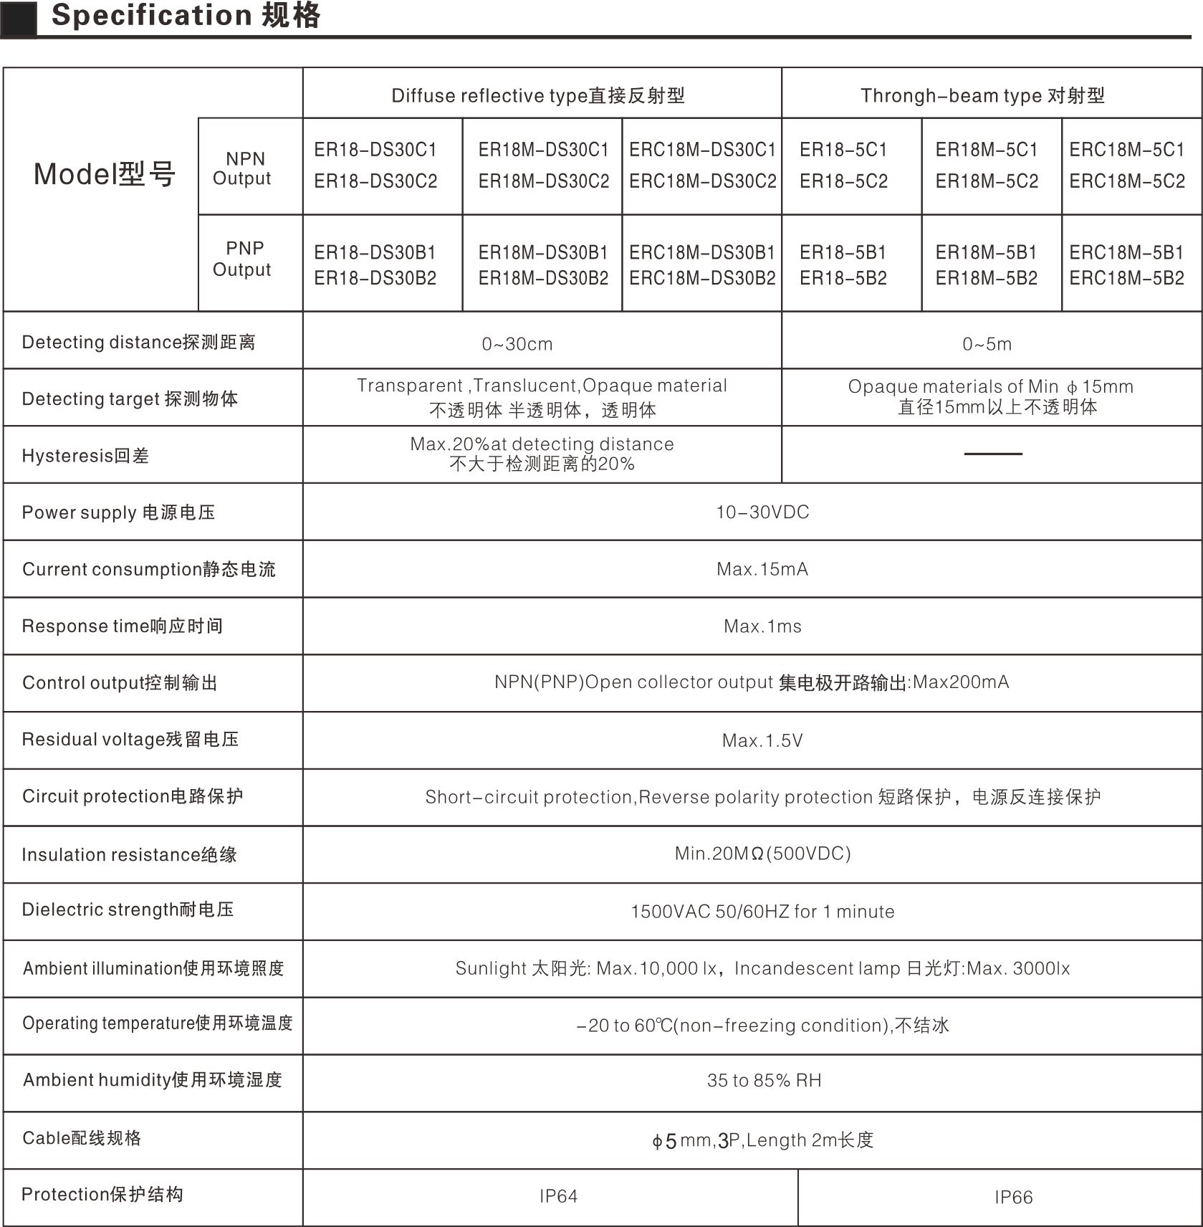Click model 'ER18M-5B1'
The width and height of the screenshot is (1203, 1227).
986,253
